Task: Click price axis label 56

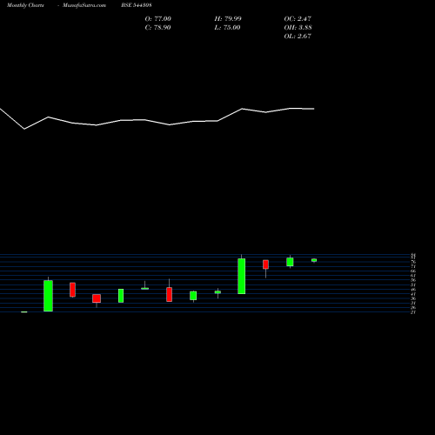Action: (x=413, y=280)
